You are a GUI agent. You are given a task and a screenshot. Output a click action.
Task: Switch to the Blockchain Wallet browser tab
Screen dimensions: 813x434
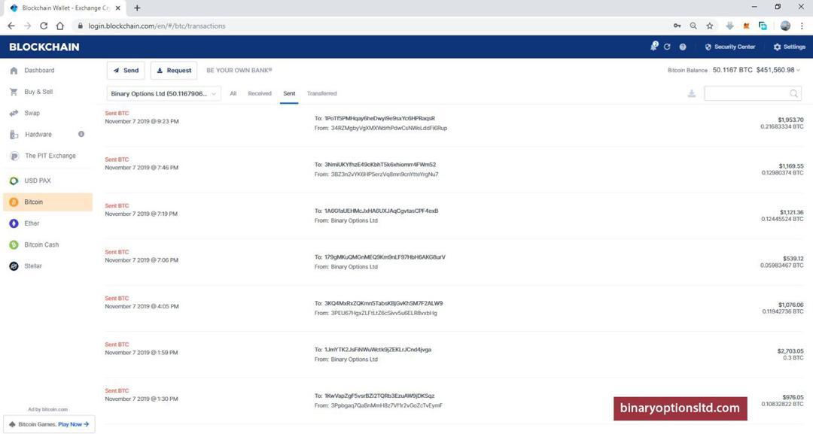point(63,8)
